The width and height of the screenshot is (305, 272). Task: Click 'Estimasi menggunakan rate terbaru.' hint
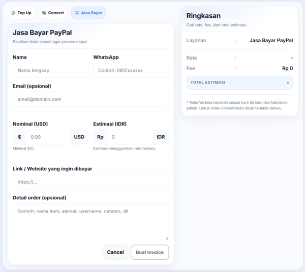(125, 148)
